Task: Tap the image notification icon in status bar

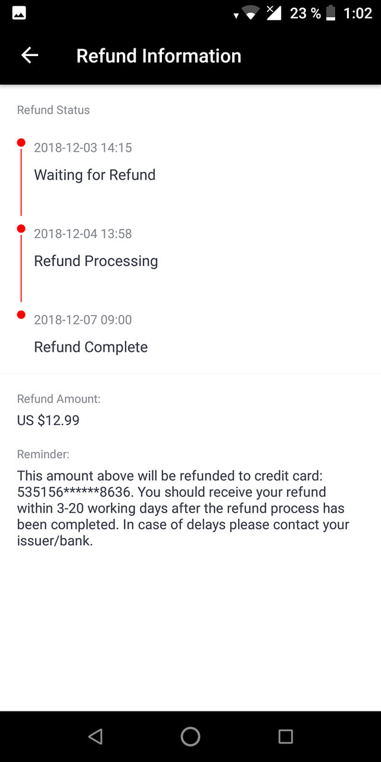Action: tap(19, 13)
